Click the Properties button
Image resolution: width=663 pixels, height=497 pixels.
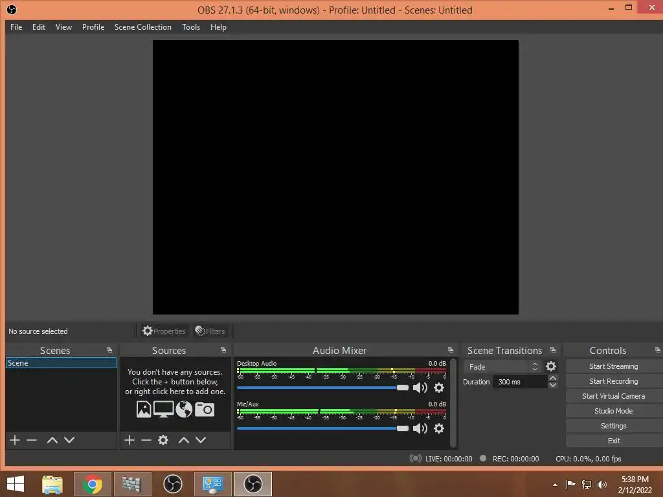tap(164, 331)
